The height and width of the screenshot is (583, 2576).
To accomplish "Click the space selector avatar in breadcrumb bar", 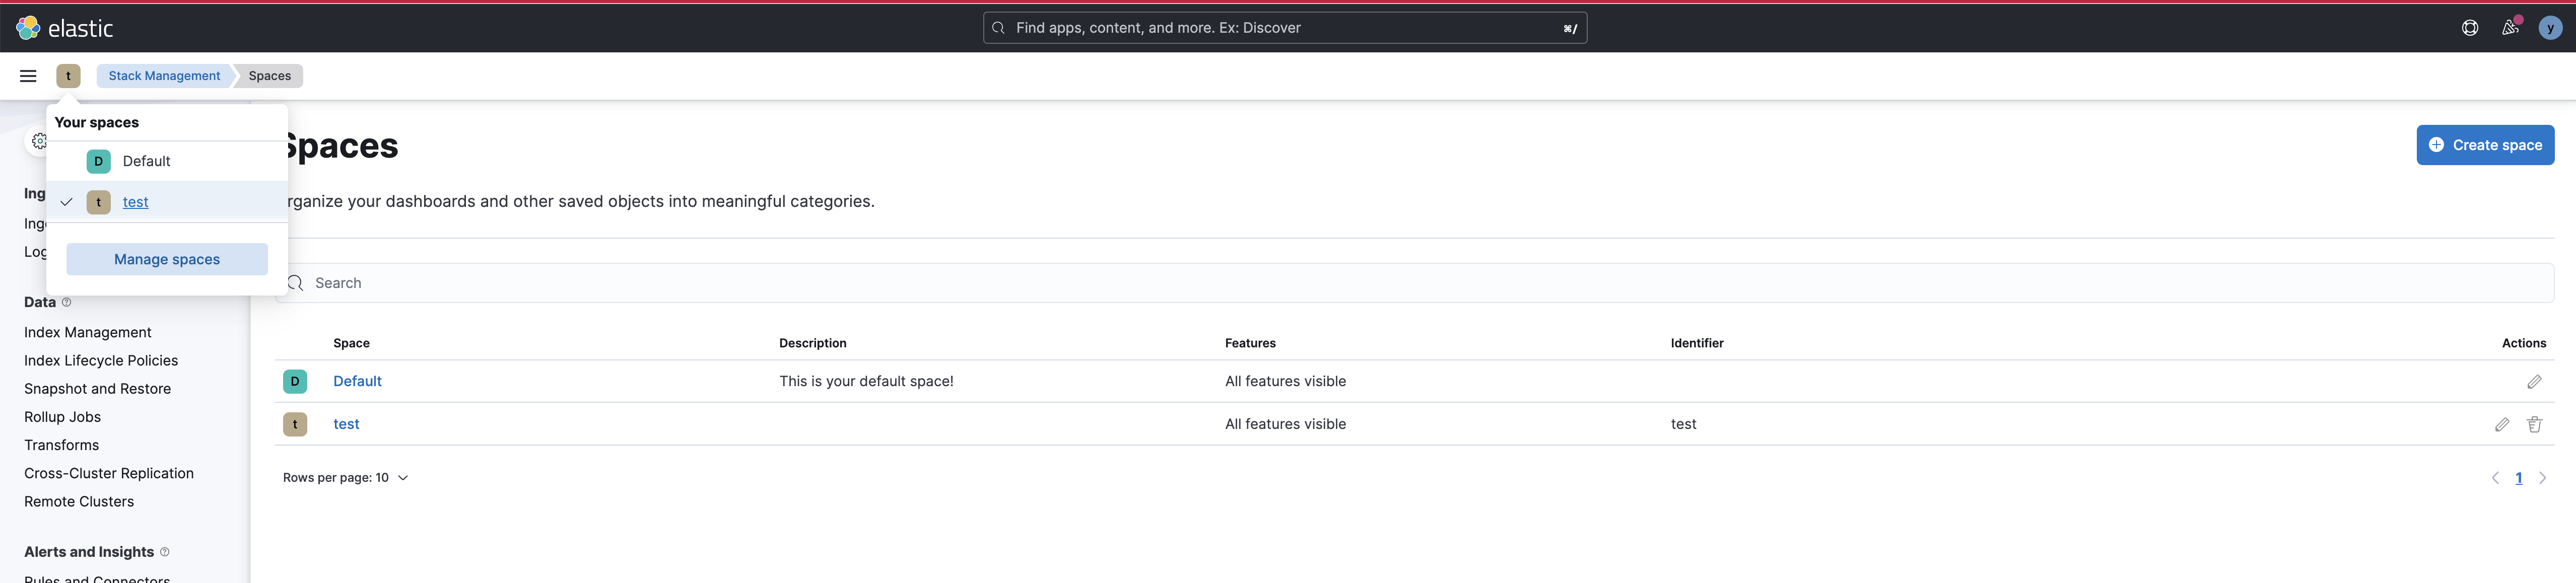I will 68,76.
